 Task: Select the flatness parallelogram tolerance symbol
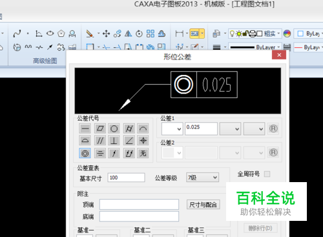pos(100,129)
